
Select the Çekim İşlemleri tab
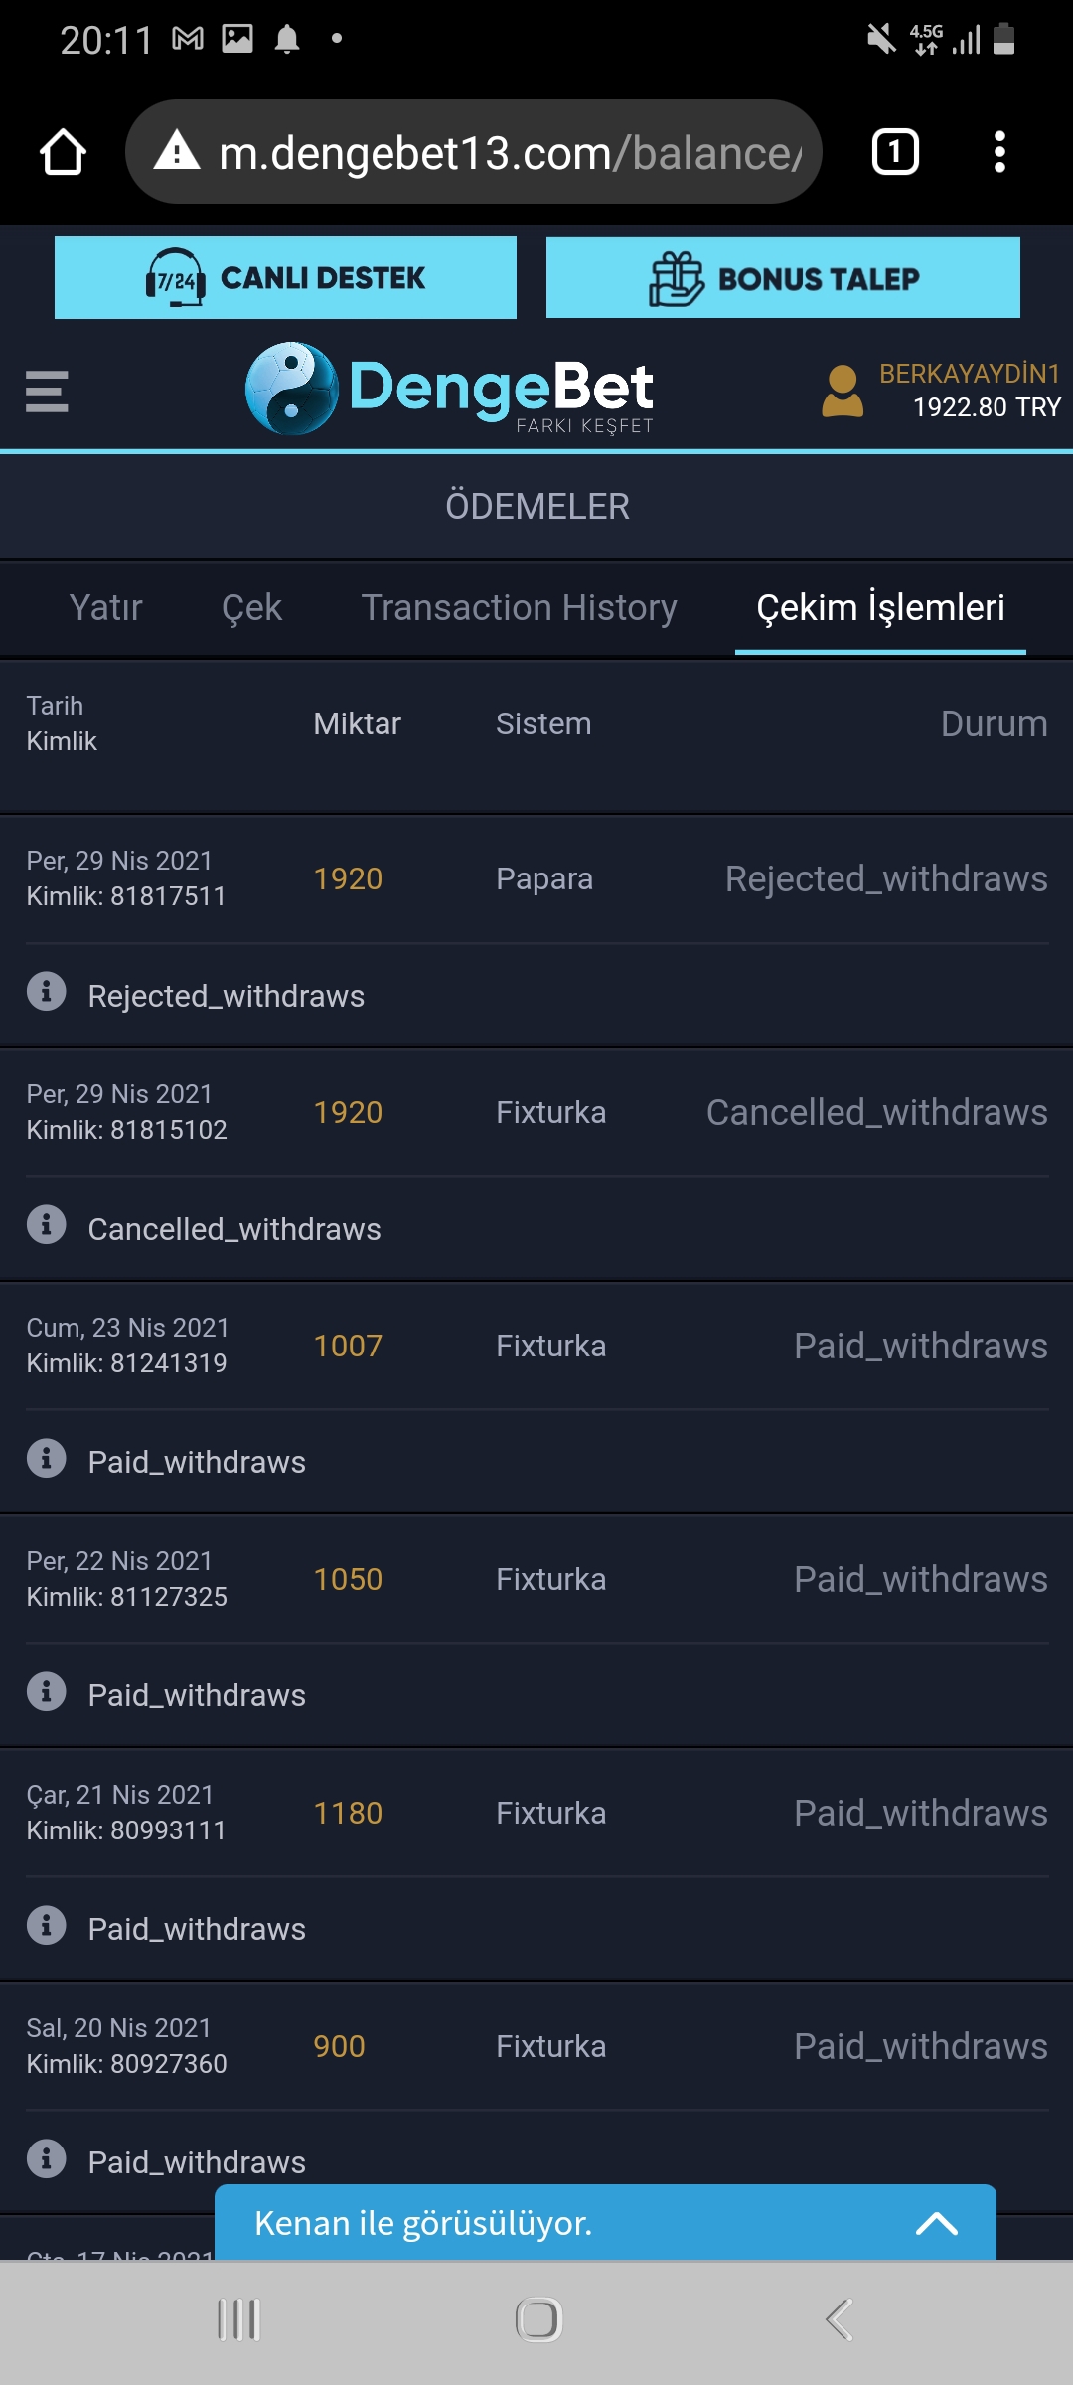[x=880, y=607]
